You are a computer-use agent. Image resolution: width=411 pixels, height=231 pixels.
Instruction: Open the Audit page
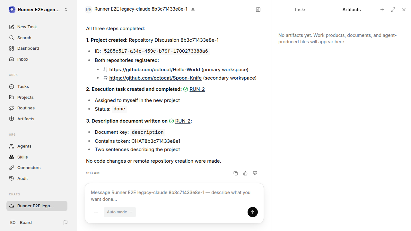[x=37, y=178]
